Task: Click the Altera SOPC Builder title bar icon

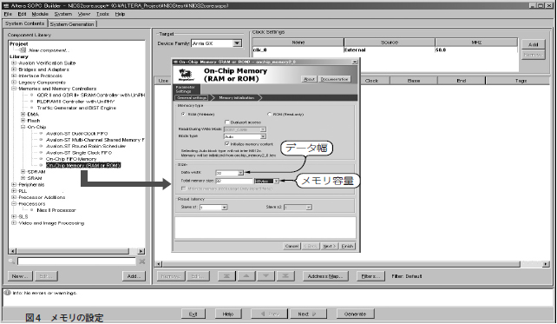Action: (x=6, y=6)
